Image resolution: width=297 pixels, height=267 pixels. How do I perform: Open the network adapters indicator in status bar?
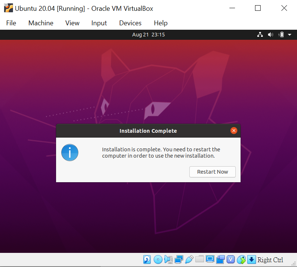(179, 260)
